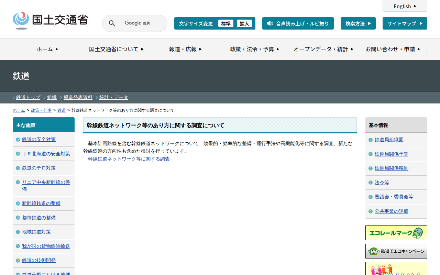Open the サイトマップ page
The image size is (440, 275).
[405, 23]
